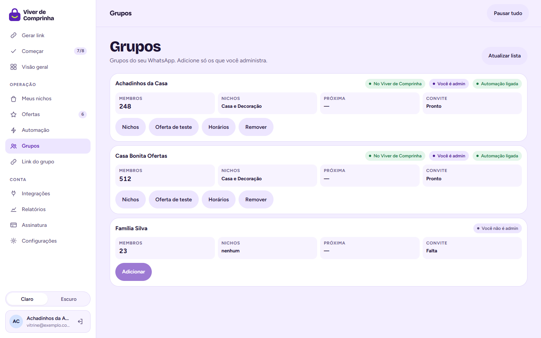Click the Grupos people icon

(14, 146)
